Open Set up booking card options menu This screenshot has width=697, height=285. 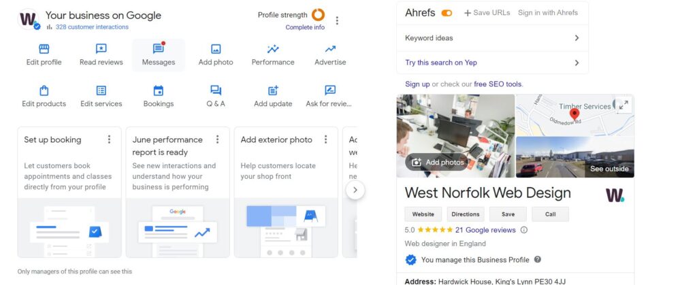coord(109,139)
